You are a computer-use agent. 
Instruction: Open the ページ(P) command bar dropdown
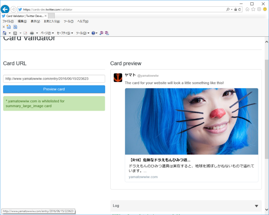coord(47,33)
